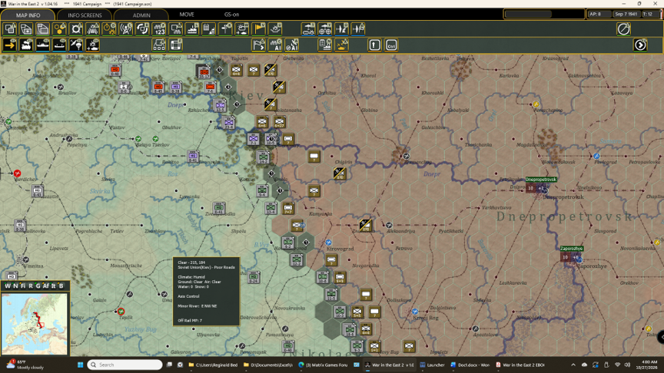Select the warship naval transport mode icon
The height and width of the screenshot is (373, 664).
pos(43,45)
